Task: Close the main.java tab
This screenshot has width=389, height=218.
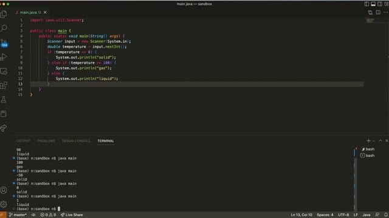Action: (x=45, y=12)
